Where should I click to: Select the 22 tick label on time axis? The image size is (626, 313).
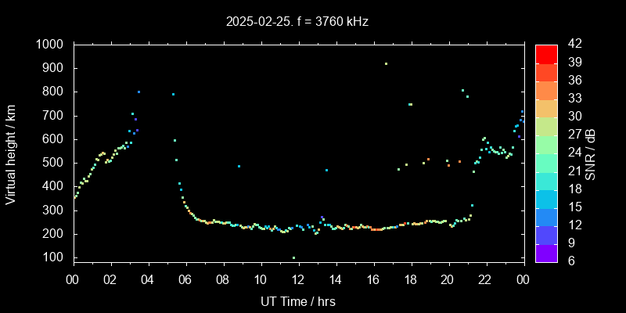pos(485,278)
